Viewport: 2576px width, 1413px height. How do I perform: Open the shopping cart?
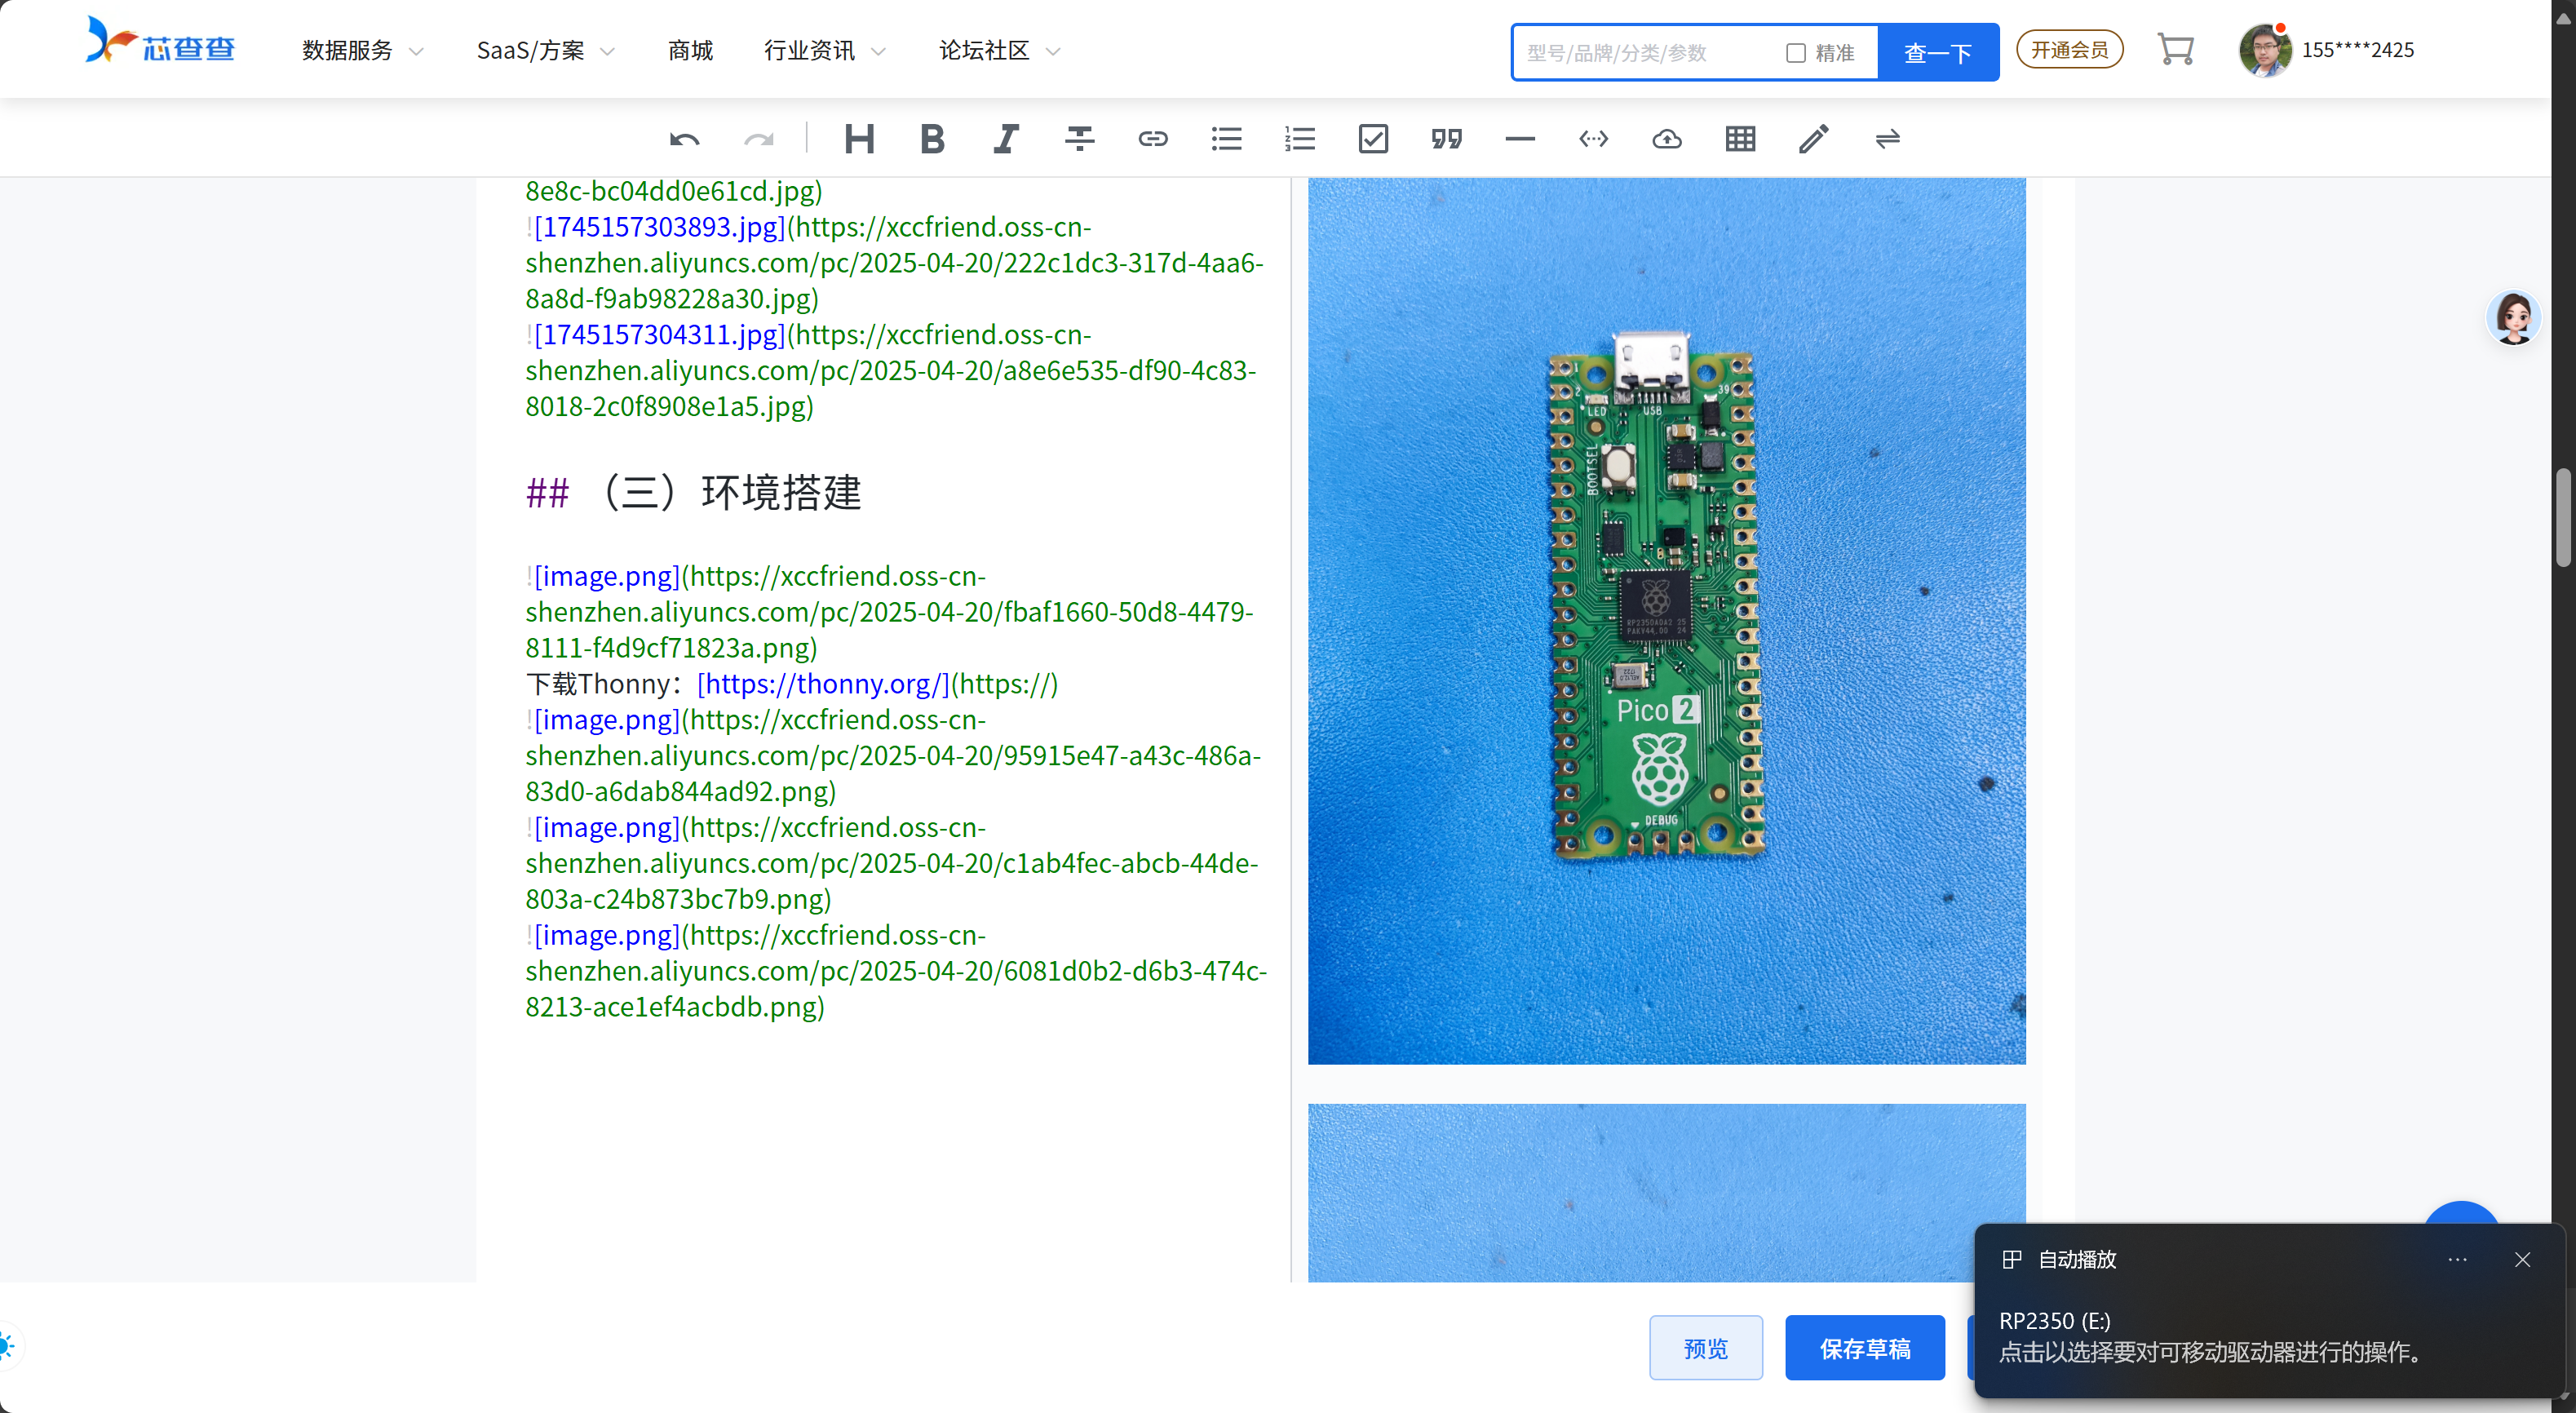(x=2175, y=49)
